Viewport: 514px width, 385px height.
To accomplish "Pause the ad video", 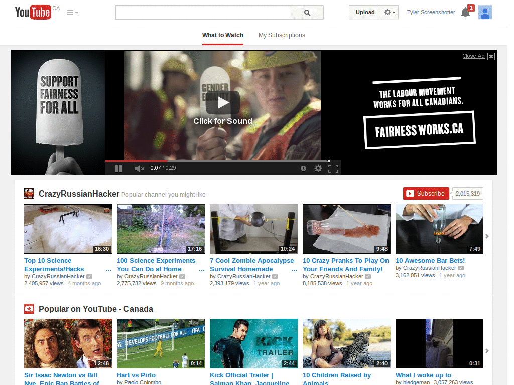I will tap(118, 168).
